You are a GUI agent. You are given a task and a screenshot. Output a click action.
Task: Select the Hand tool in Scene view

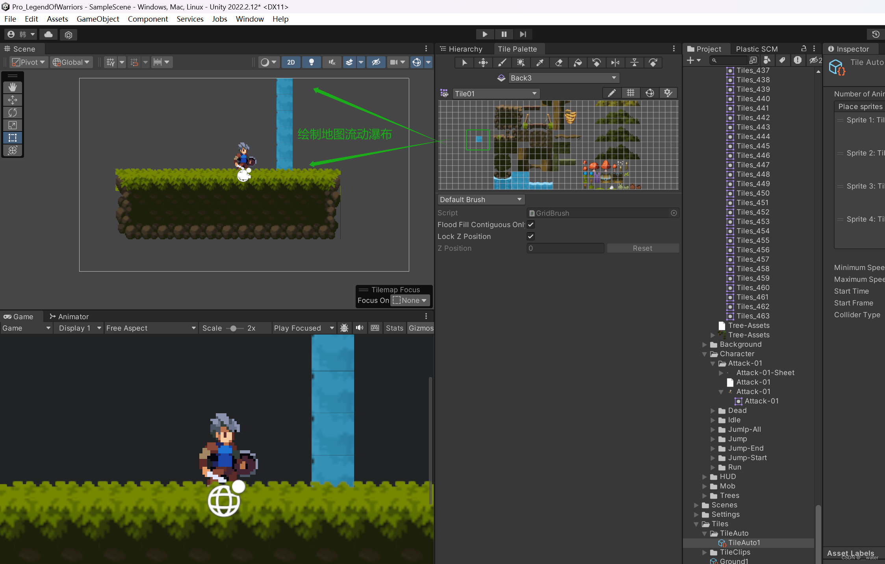(x=13, y=87)
